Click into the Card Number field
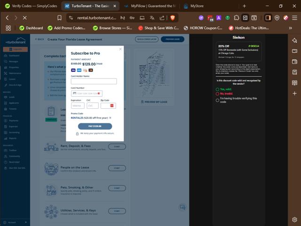This screenshot has width=301, height=226. tap(87, 93)
